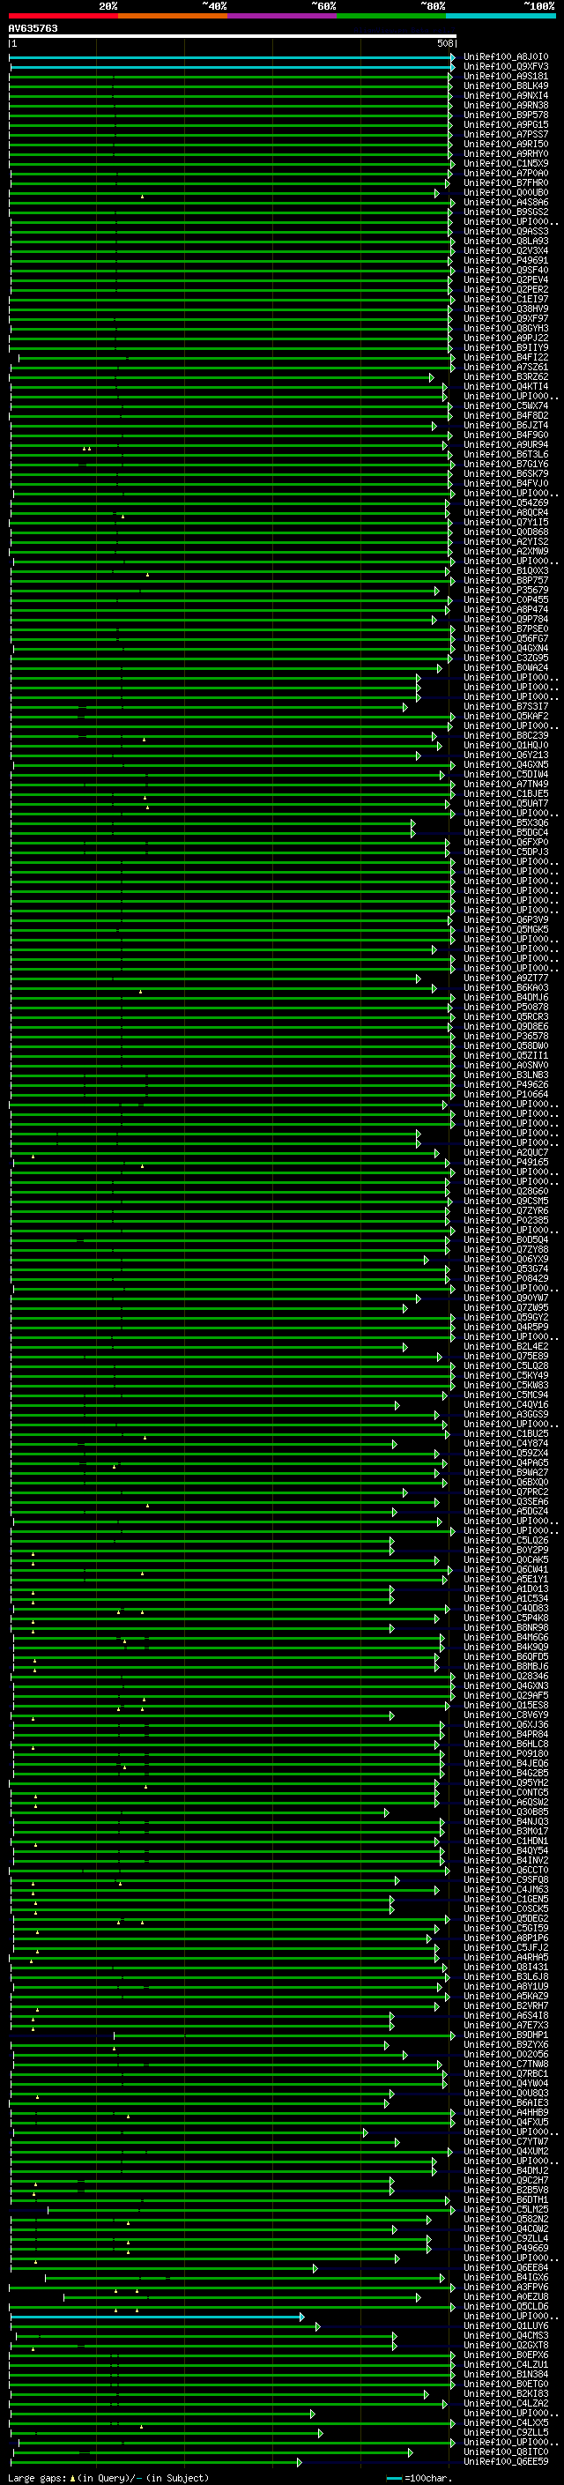Select hit label UniRef100_O02056
Screen dimensions: 564x2485
[x=506, y=2055]
